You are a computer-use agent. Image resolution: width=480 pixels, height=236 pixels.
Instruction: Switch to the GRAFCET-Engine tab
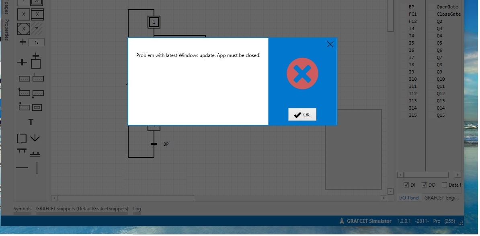point(442,198)
